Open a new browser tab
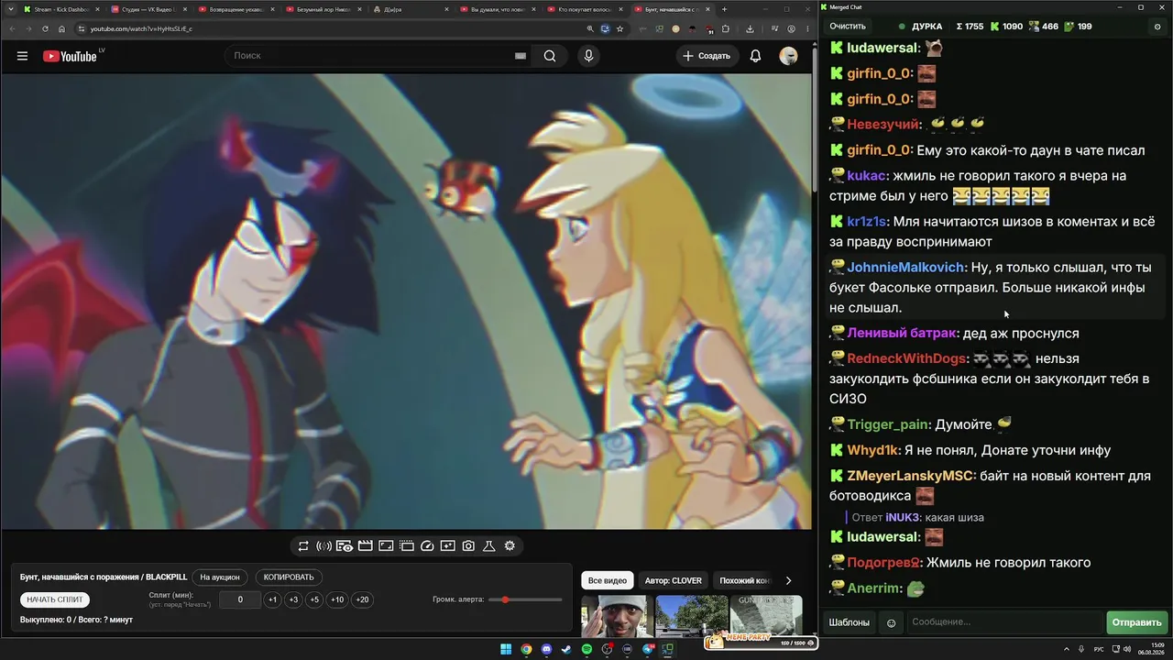 click(x=725, y=9)
